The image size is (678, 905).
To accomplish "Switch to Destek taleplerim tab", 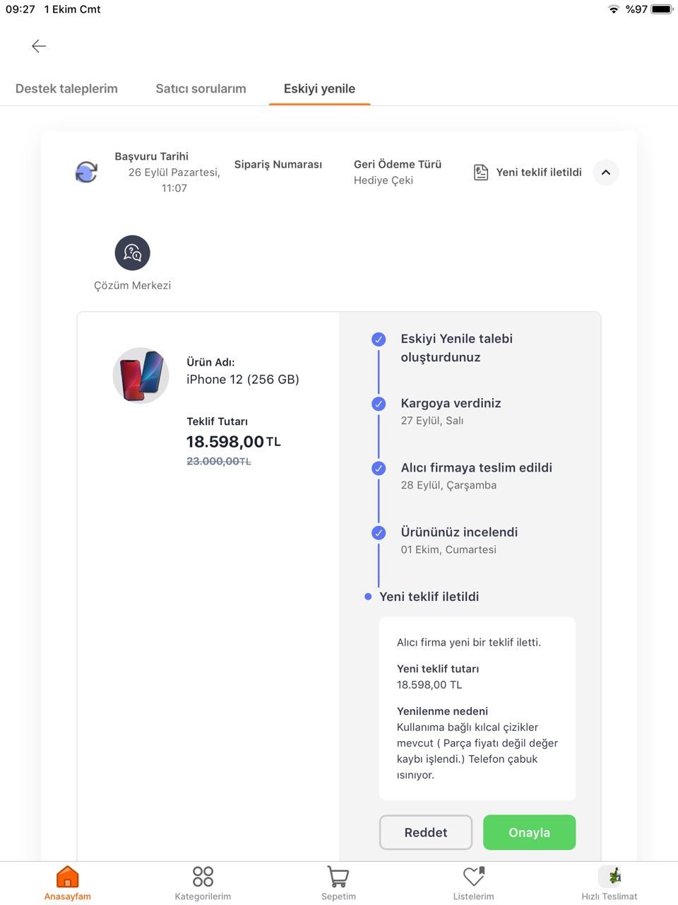I will coord(66,89).
